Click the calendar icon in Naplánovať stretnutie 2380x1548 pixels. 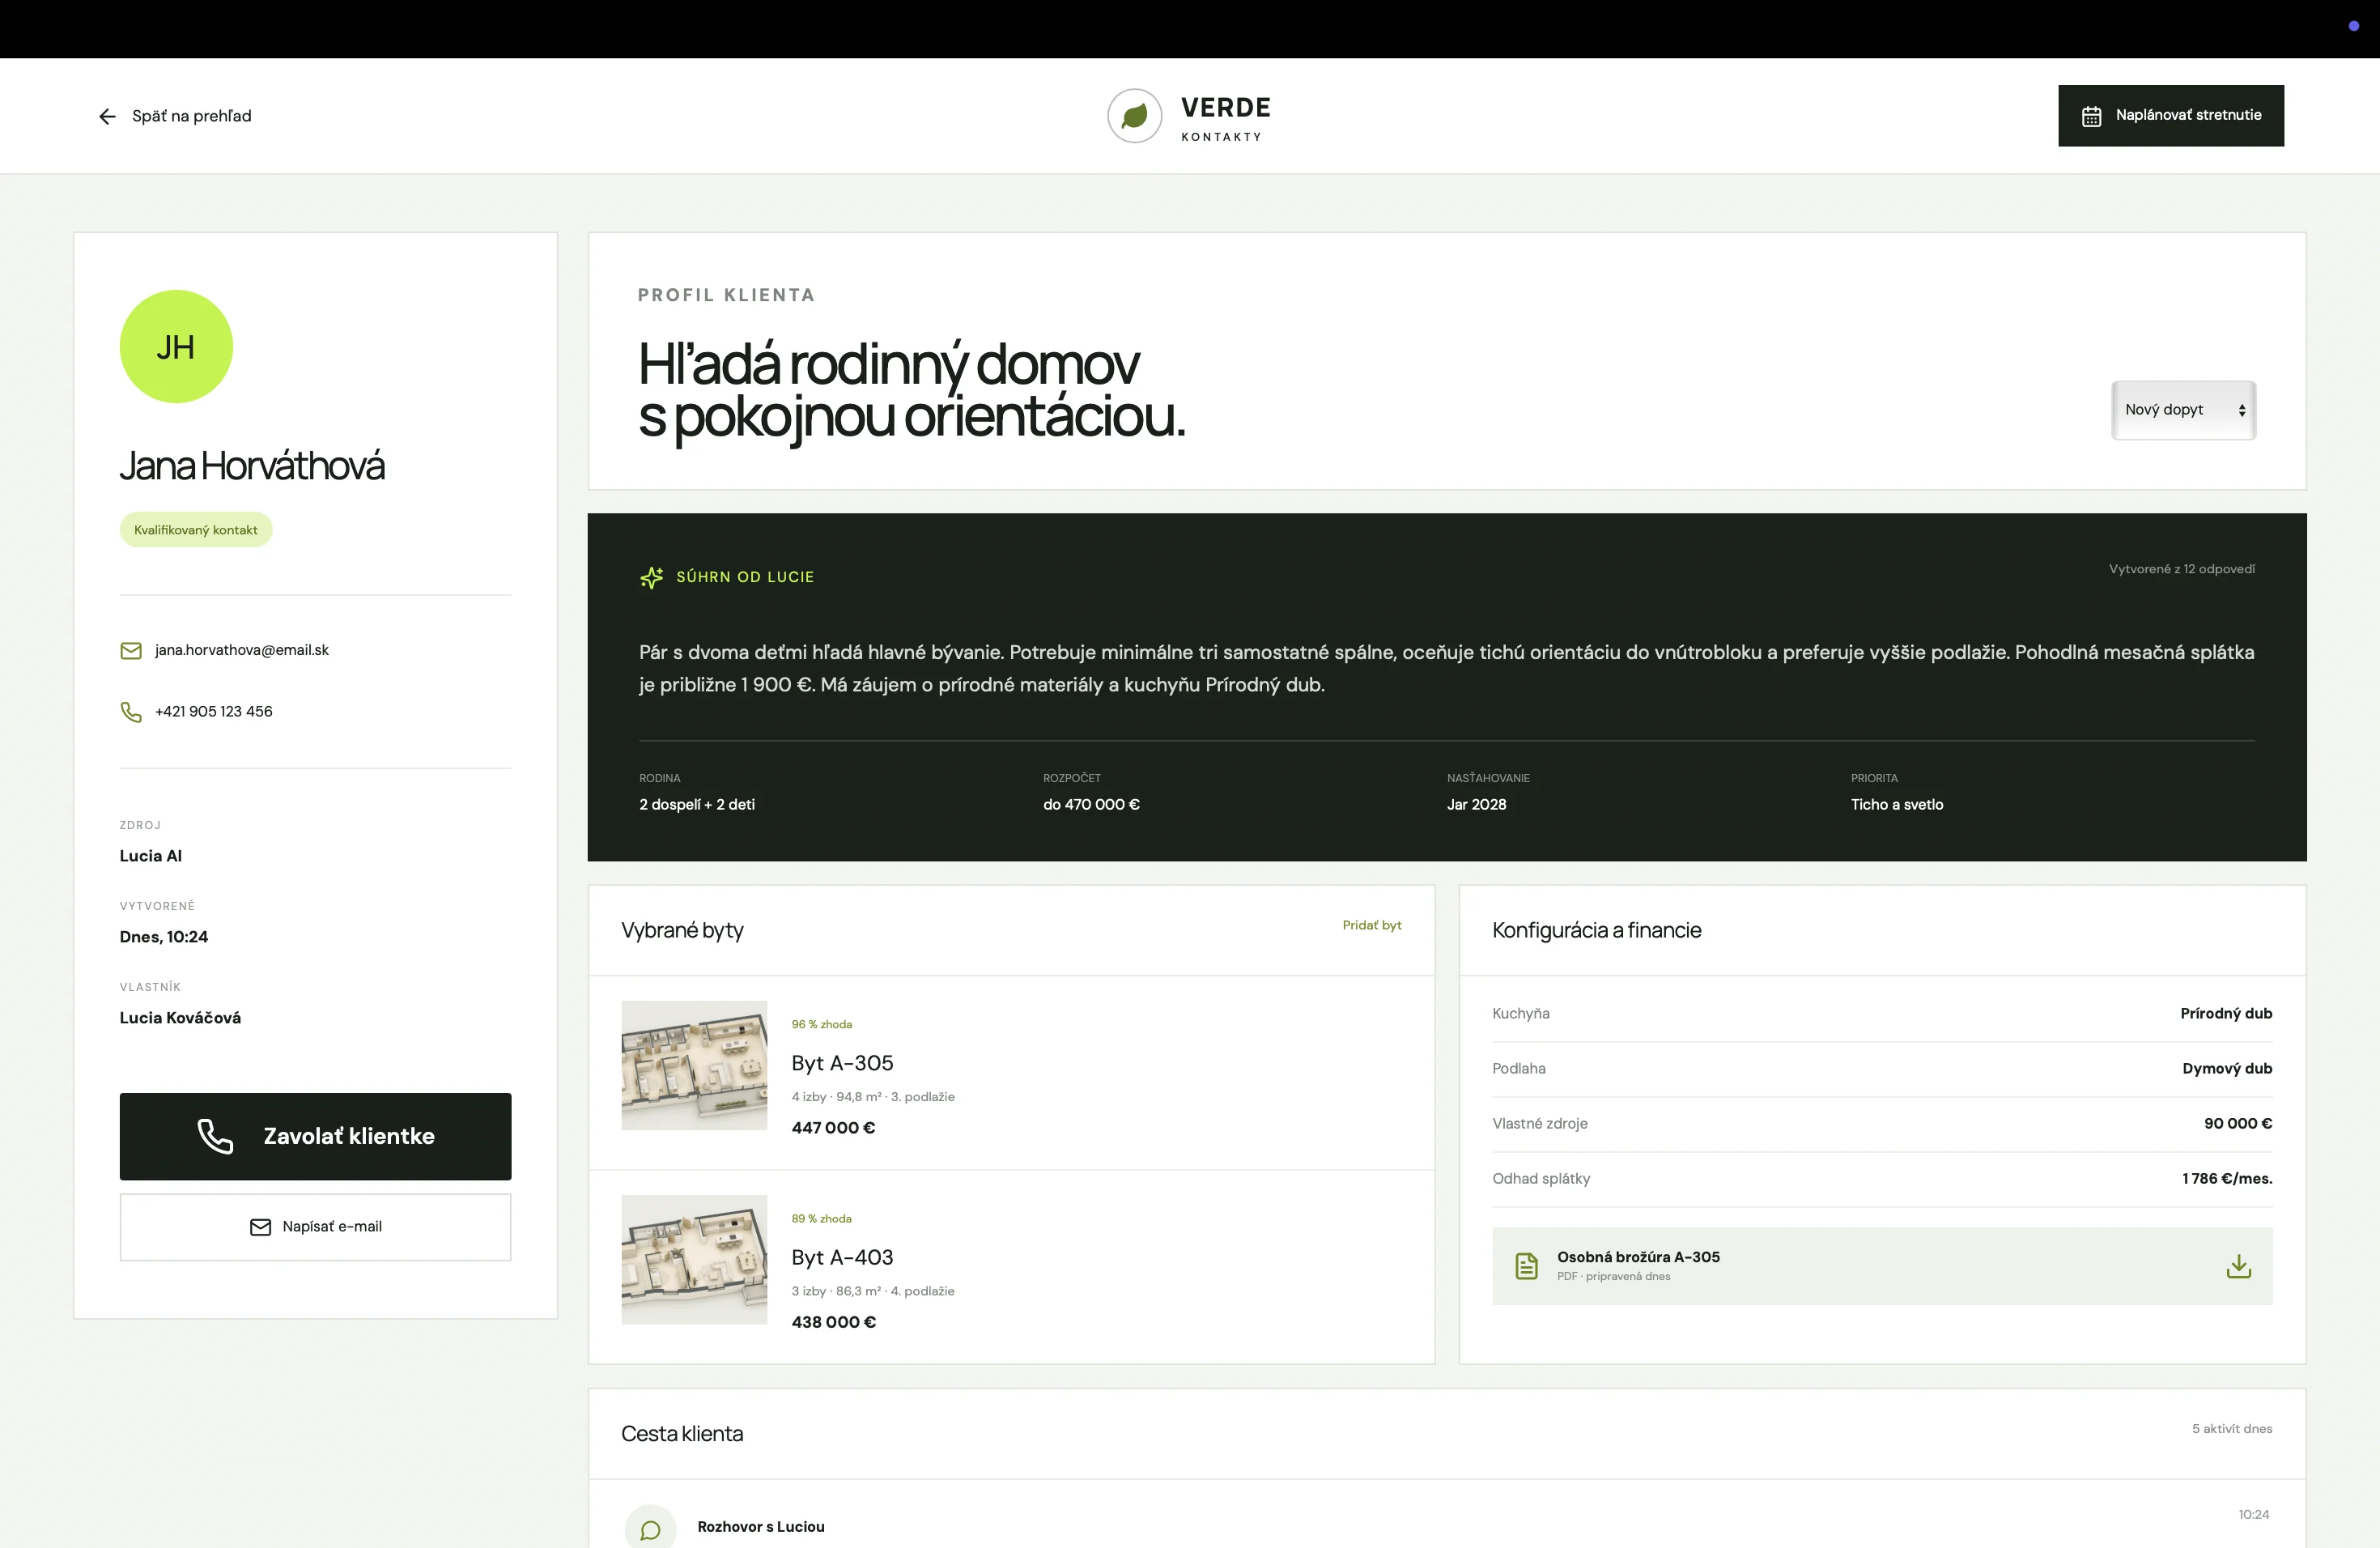pos(2091,116)
